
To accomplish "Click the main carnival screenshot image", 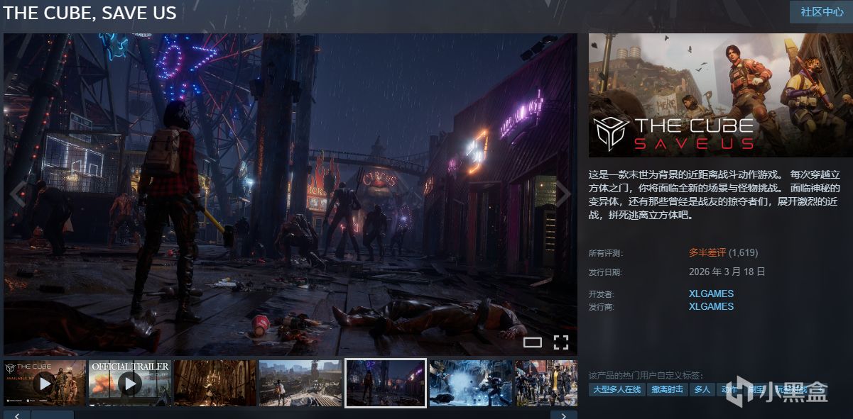I will tap(290, 194).
